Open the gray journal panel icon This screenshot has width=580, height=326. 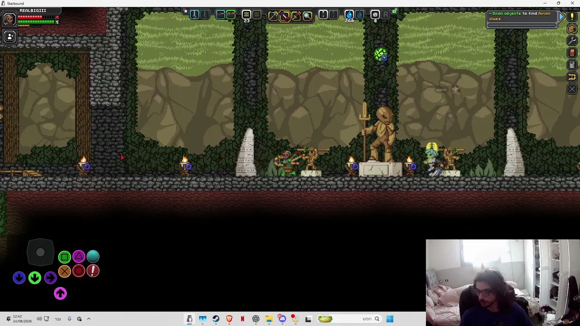(572, 65)
